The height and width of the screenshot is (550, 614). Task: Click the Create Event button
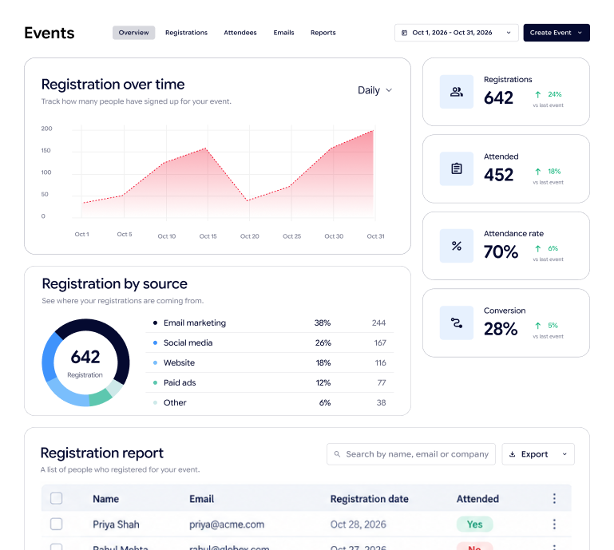(x=557, y=33)
